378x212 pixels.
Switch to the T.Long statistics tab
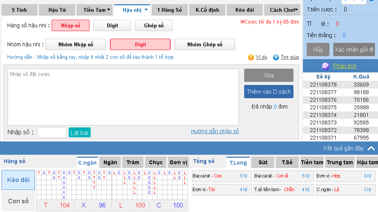(238, 162)
